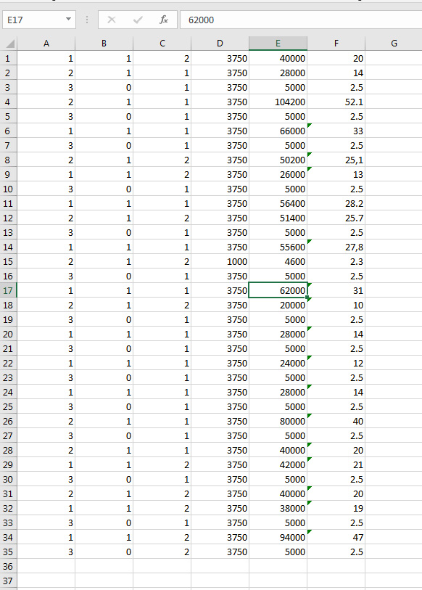Click the formula bar resize dots handle
The width and height of the screenshot is (422, 590).
pos(87,20)
